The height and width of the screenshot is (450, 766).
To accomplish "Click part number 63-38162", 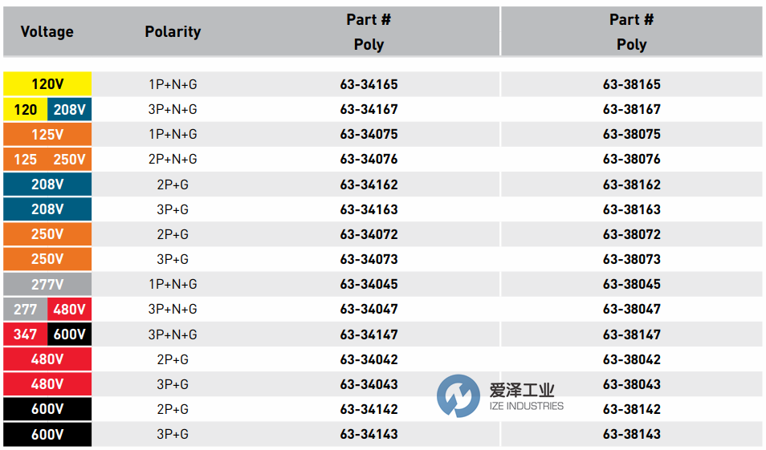I will pyautogui.click(x=632, y=184).
